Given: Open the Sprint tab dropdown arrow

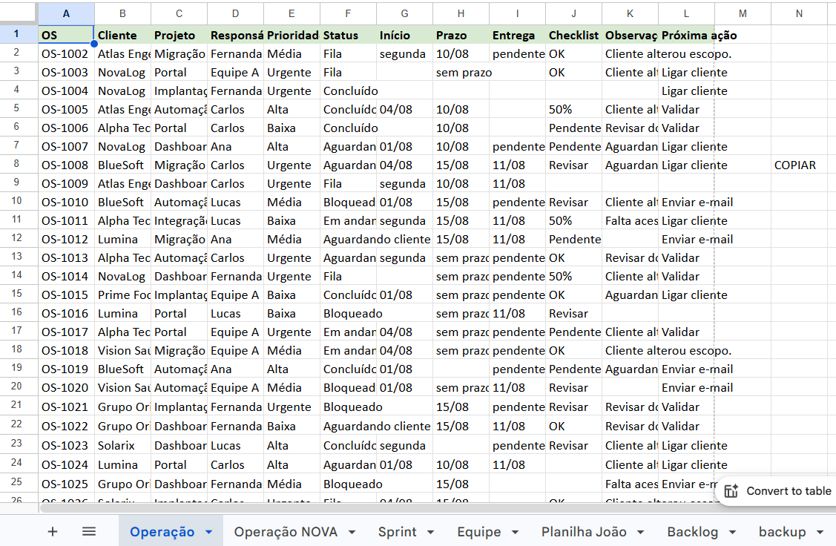Looking at the screenshot, I should click(431, 532).
